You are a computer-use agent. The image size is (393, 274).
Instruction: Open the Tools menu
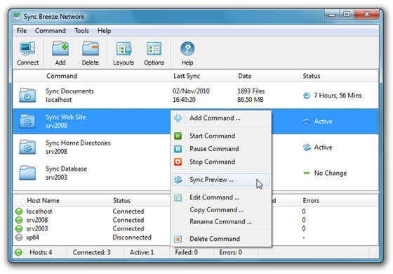[81, 31]
